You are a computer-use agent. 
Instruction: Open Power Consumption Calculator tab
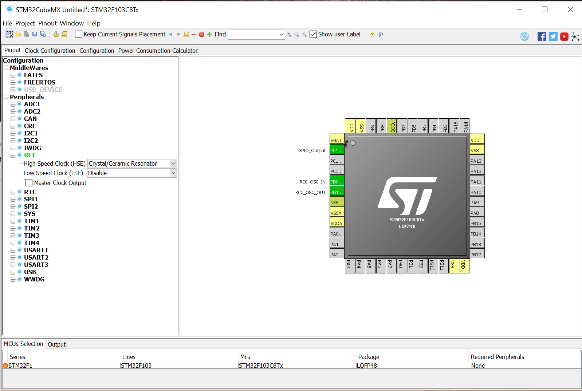click(x=158, y=51)
